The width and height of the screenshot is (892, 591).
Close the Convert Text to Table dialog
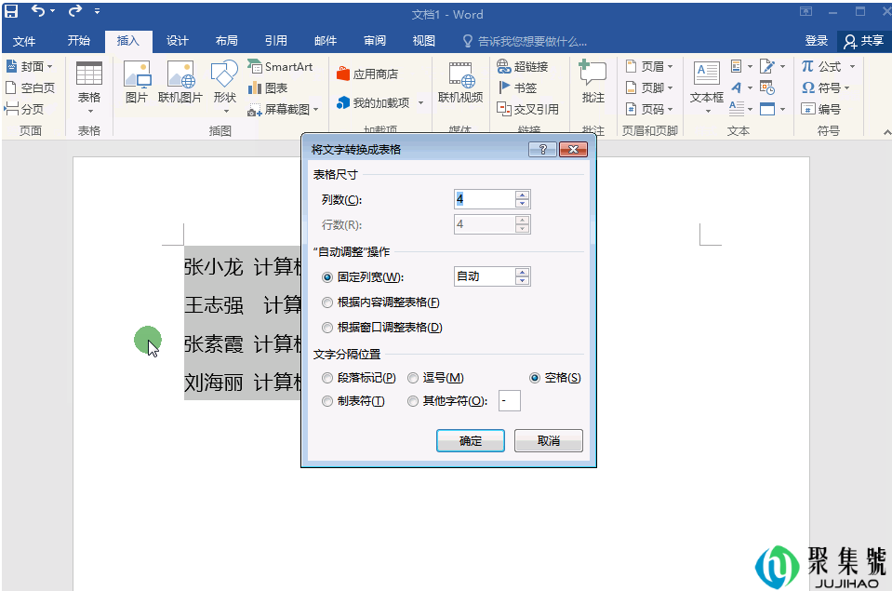573,149
